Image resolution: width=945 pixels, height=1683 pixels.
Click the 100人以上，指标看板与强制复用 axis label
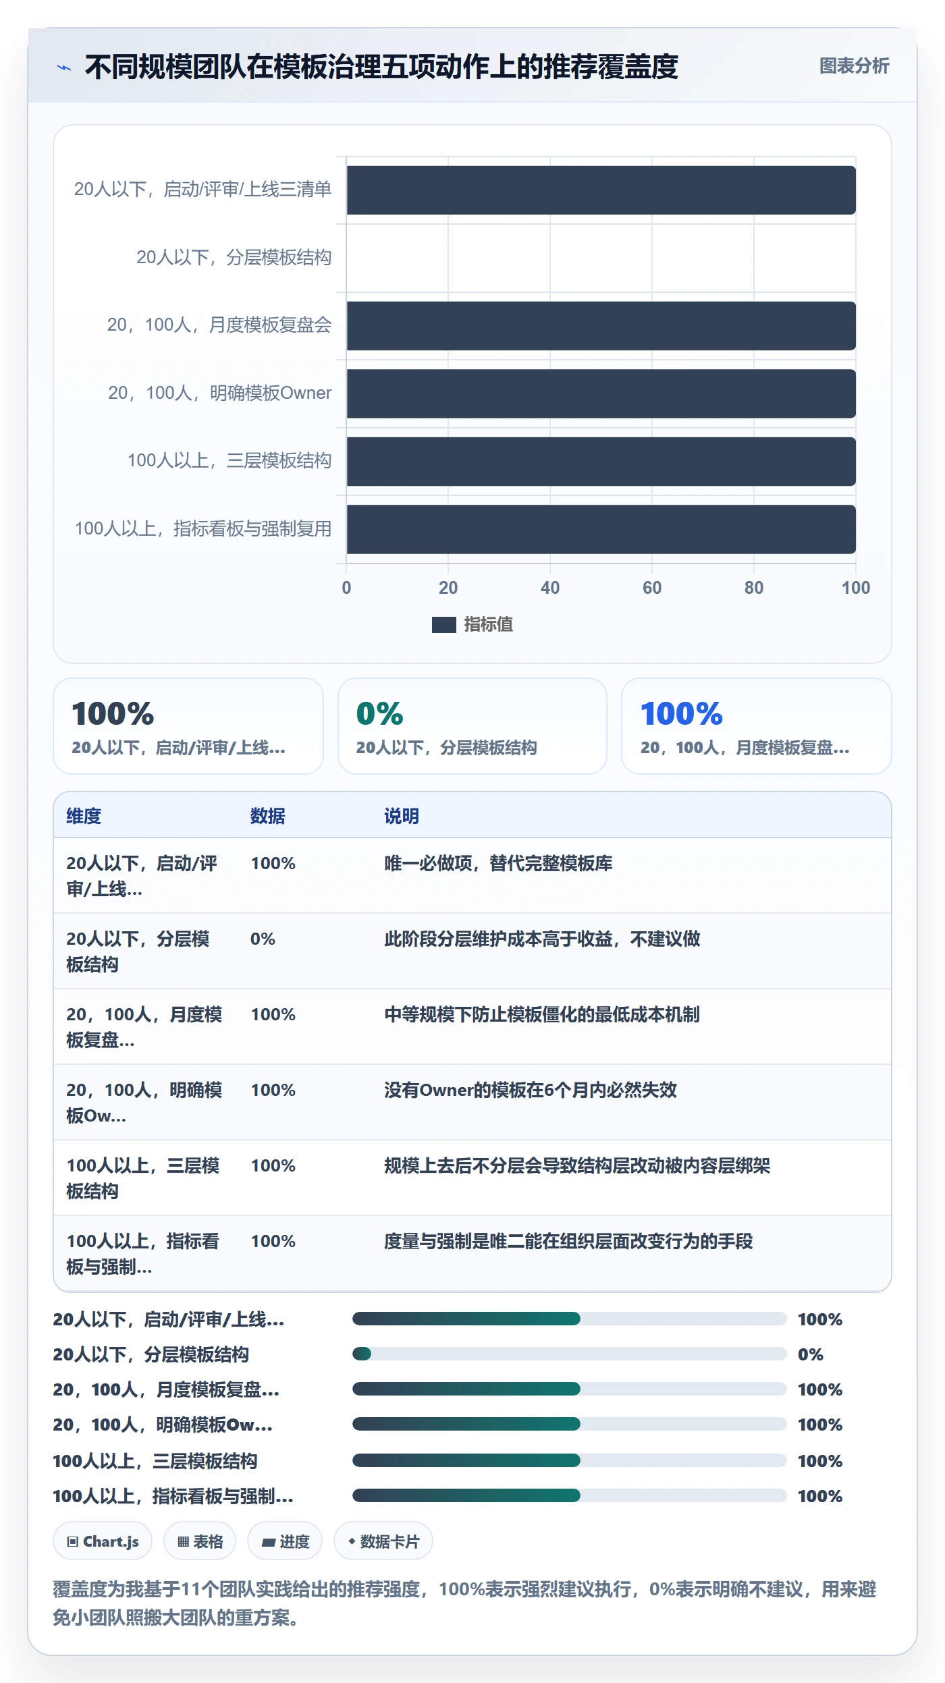point(202,528)
